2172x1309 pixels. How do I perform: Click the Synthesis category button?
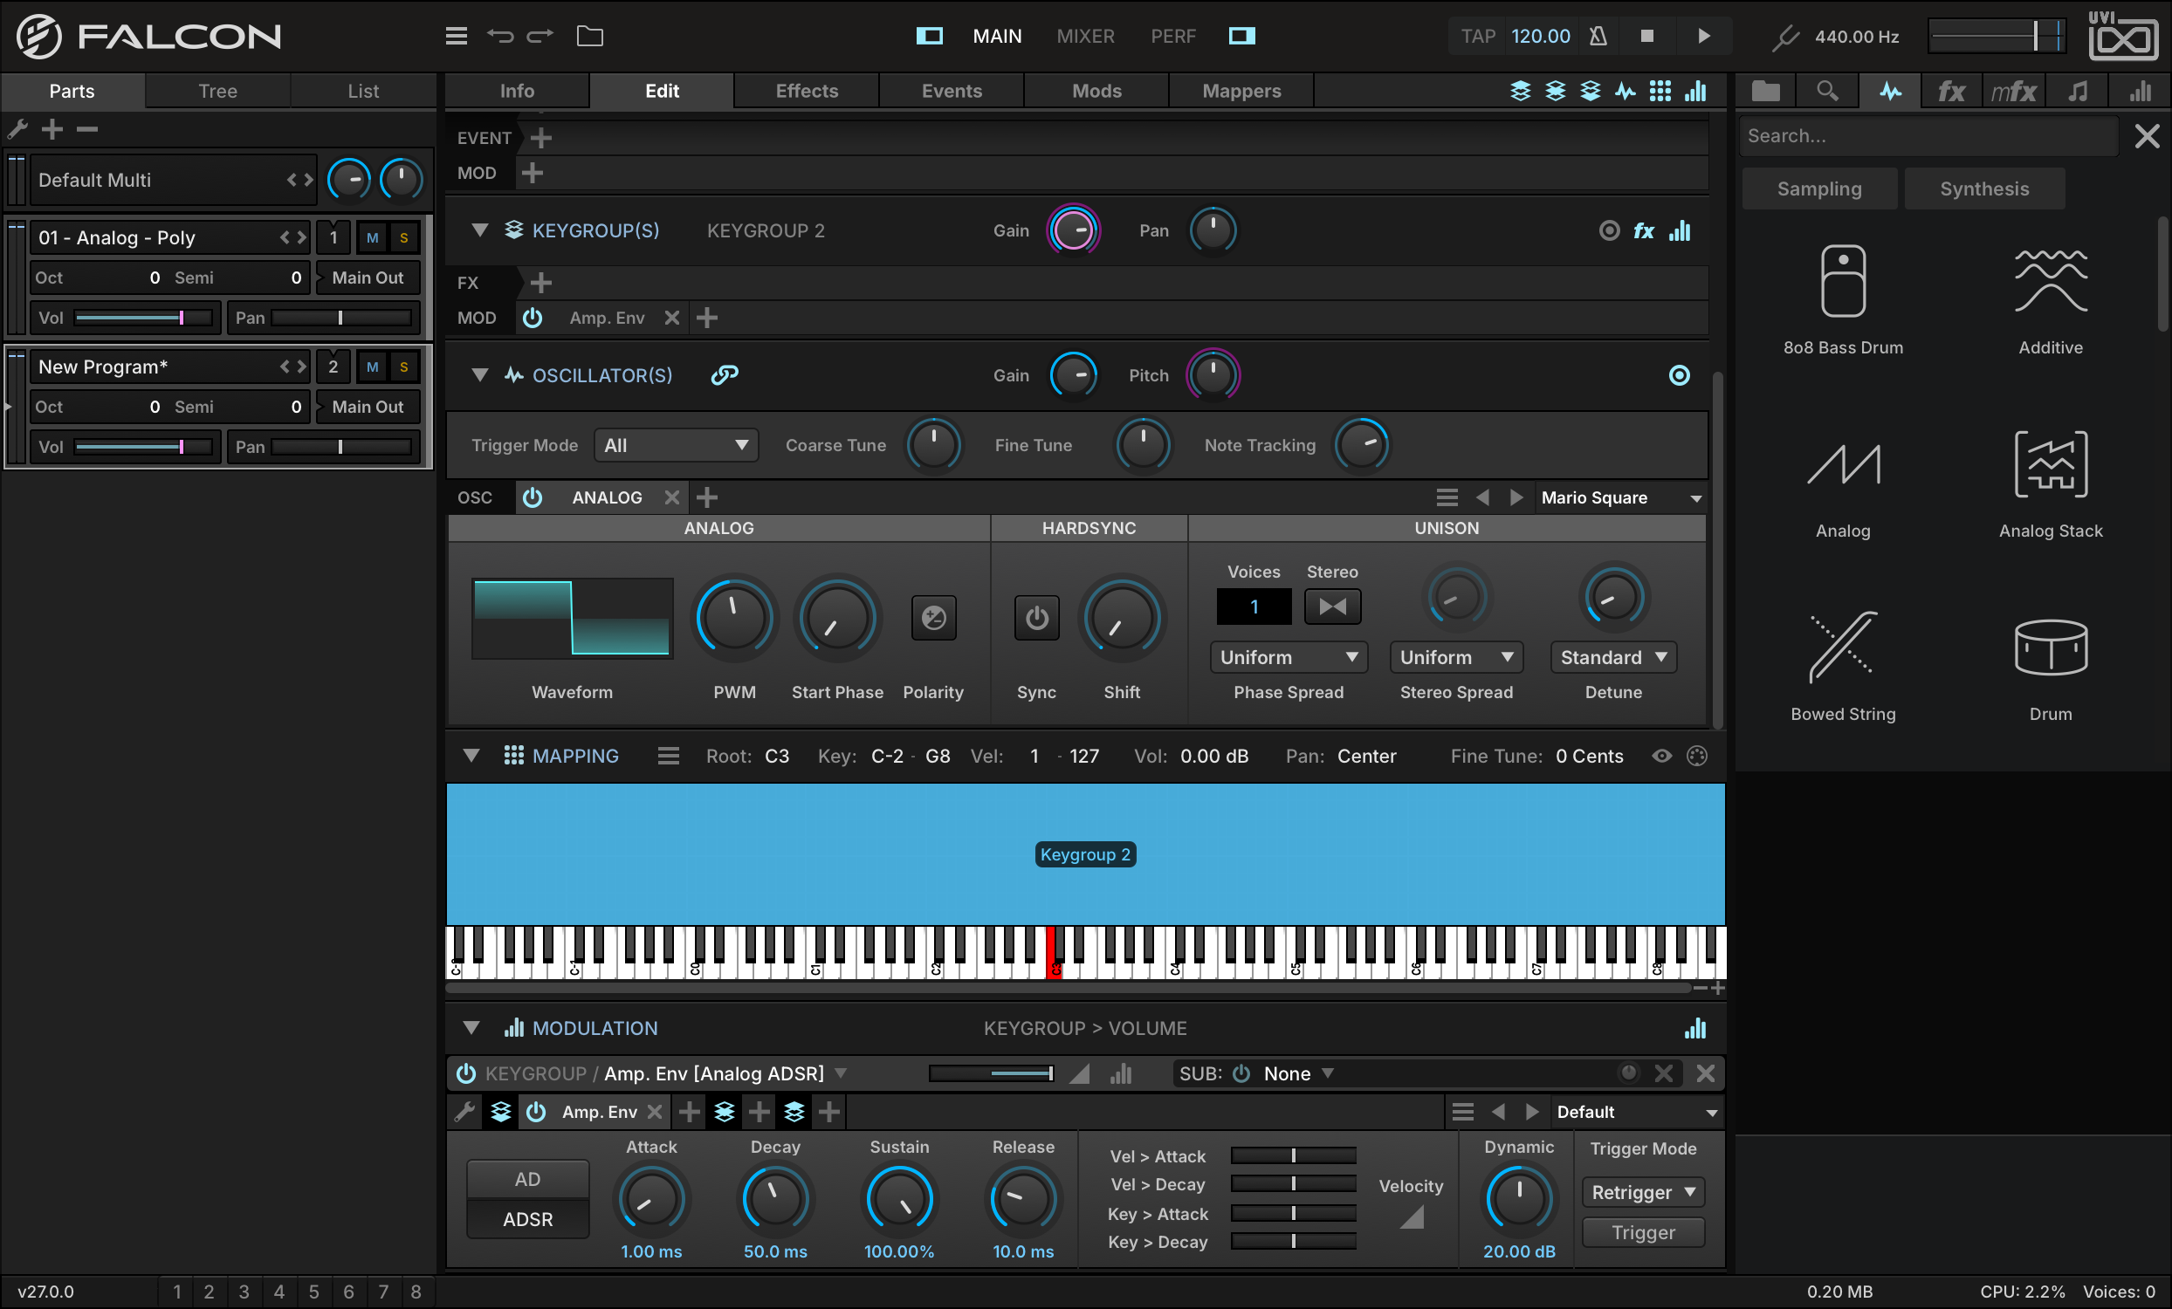pos(1984,188)
